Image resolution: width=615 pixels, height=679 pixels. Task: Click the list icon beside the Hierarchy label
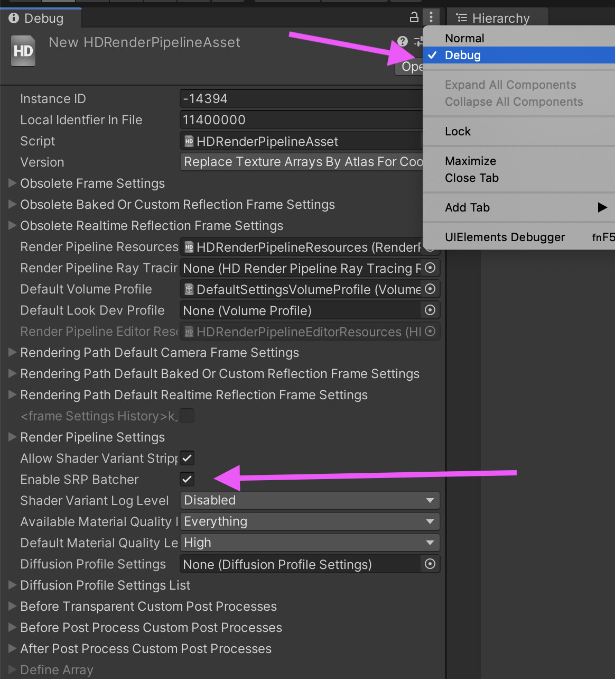pyautogui.click(x=460, y=17)
